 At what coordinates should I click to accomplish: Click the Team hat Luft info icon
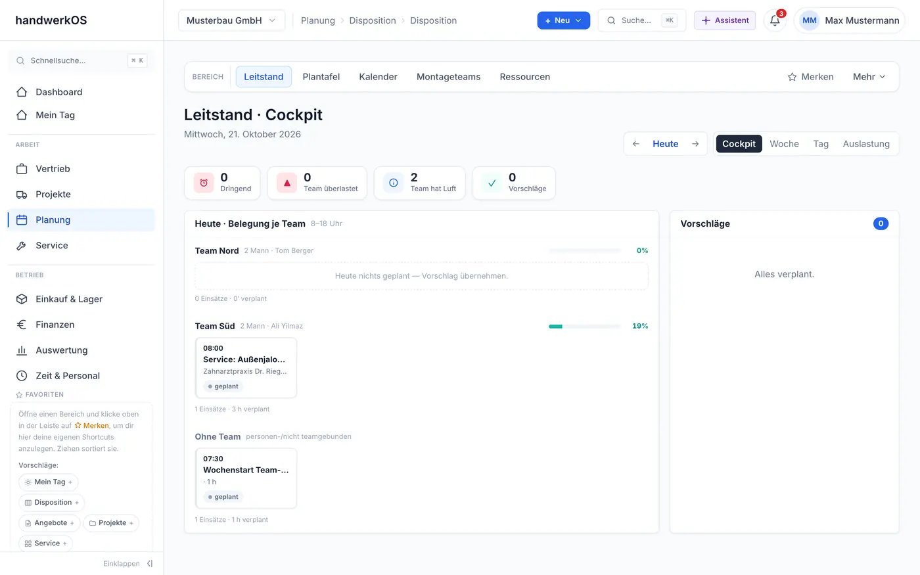pyautogui.click(x=394, y=183)
